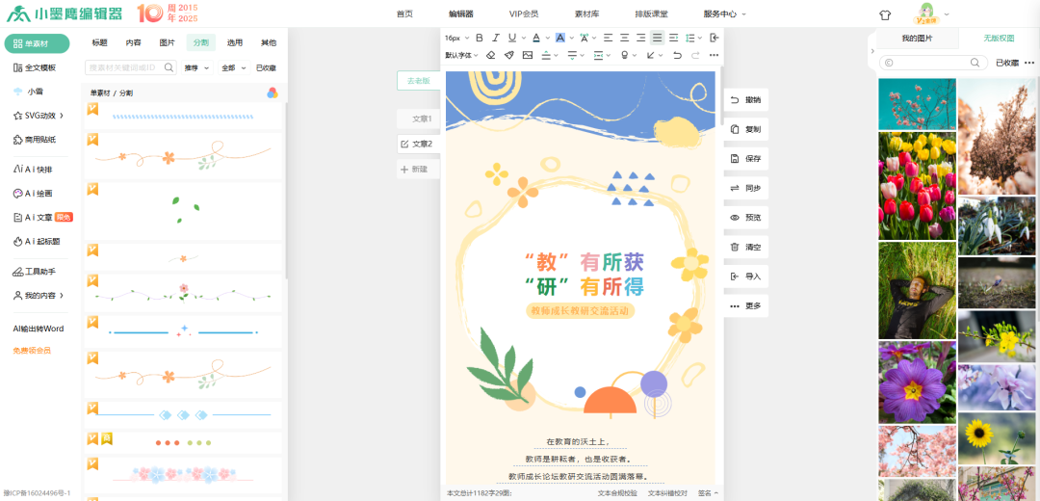Open the text highlight color picker

tap(561, 38)
